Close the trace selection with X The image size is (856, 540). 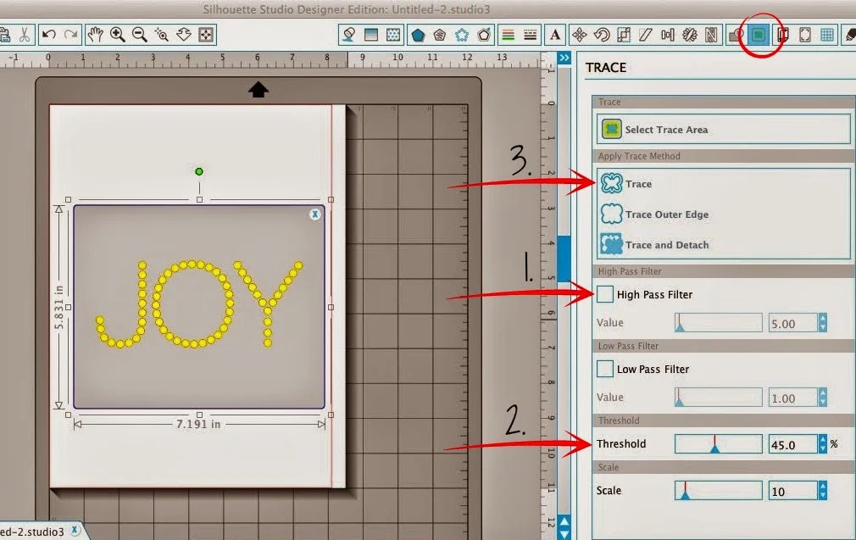point(315,214)
